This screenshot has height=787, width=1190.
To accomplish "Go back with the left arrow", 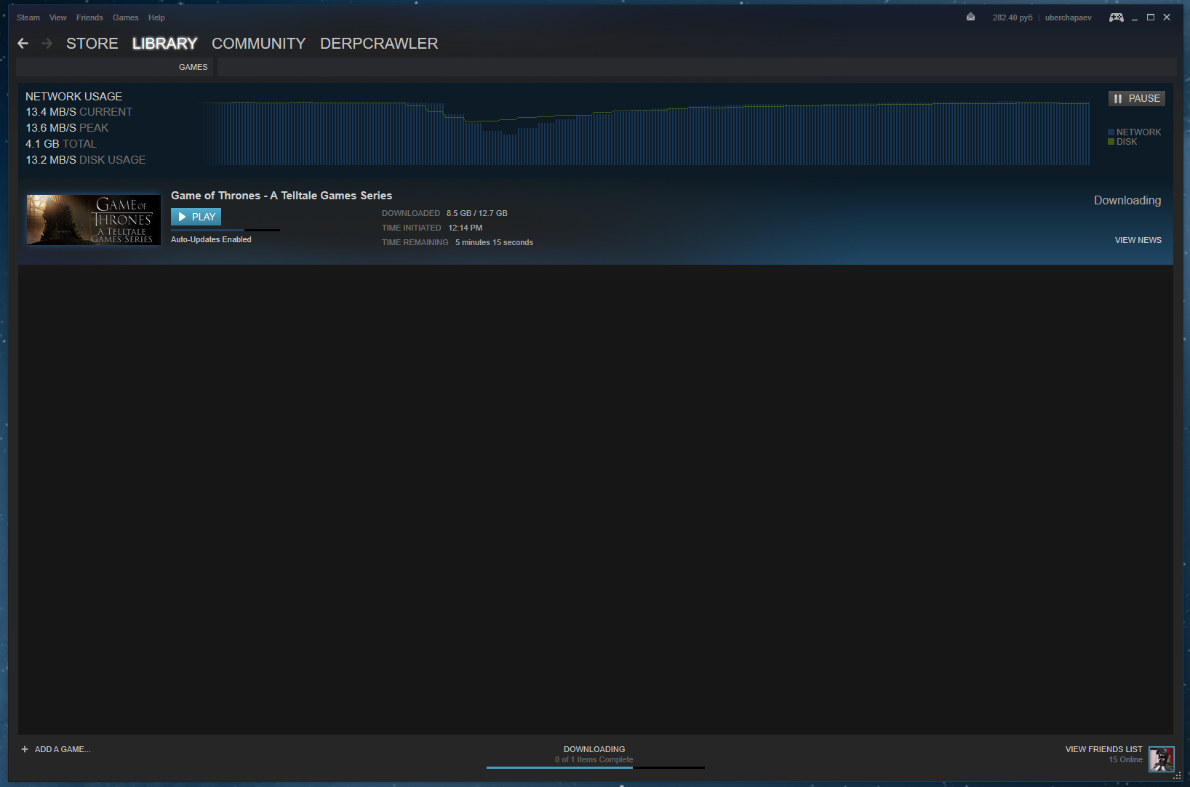I will [23, 44].
